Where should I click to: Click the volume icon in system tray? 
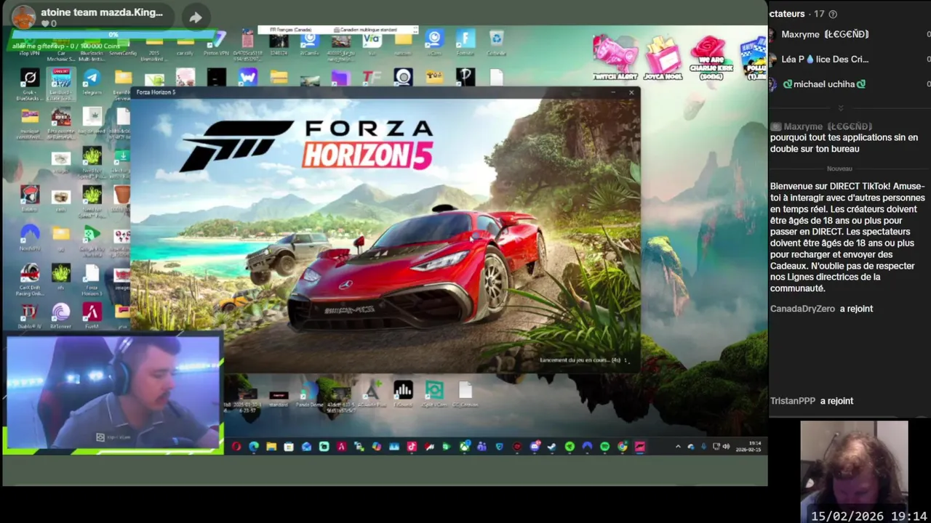point(726,447)
